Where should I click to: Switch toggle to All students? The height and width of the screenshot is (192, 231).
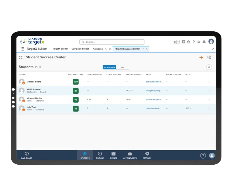(122, 67)
